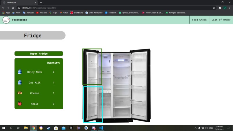Open the notification center
This screenshot has width=233, height=131.
[228, 128]
